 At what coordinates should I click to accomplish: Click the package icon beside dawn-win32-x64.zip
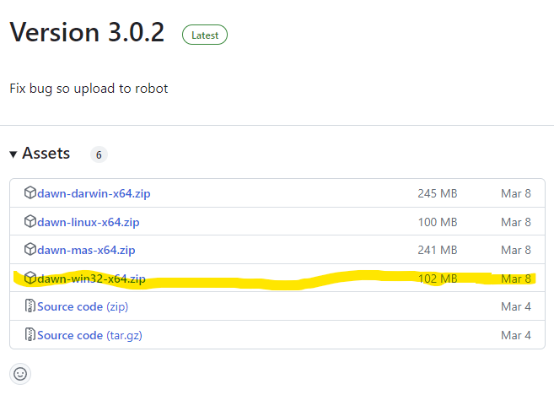pos(30,279)
